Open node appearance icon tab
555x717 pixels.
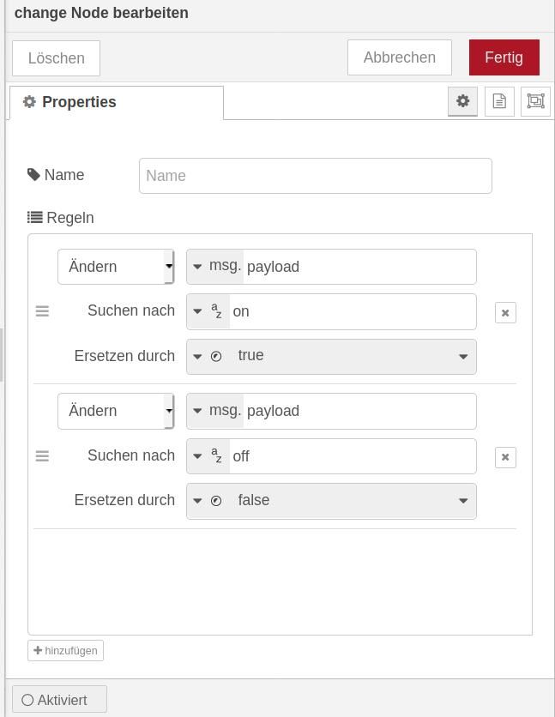[x=535, y=101]
